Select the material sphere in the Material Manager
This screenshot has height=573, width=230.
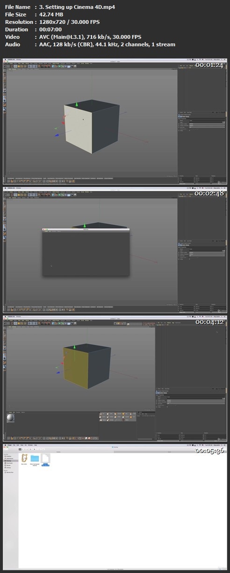click(x=10, y=418)
